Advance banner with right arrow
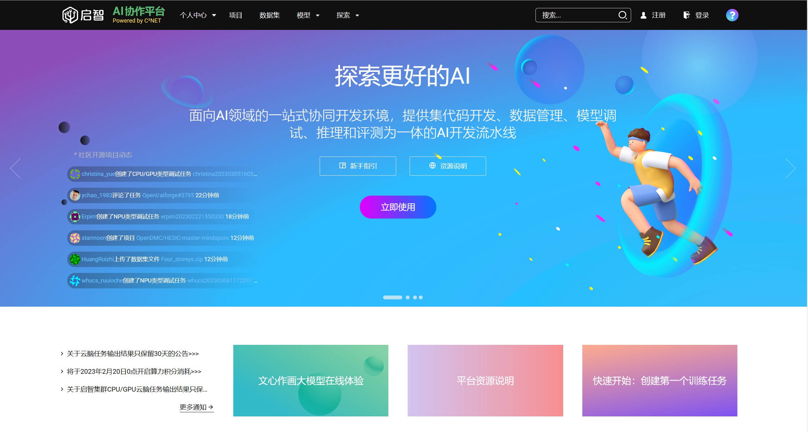 pyautogui.click(x=790, y=168)
